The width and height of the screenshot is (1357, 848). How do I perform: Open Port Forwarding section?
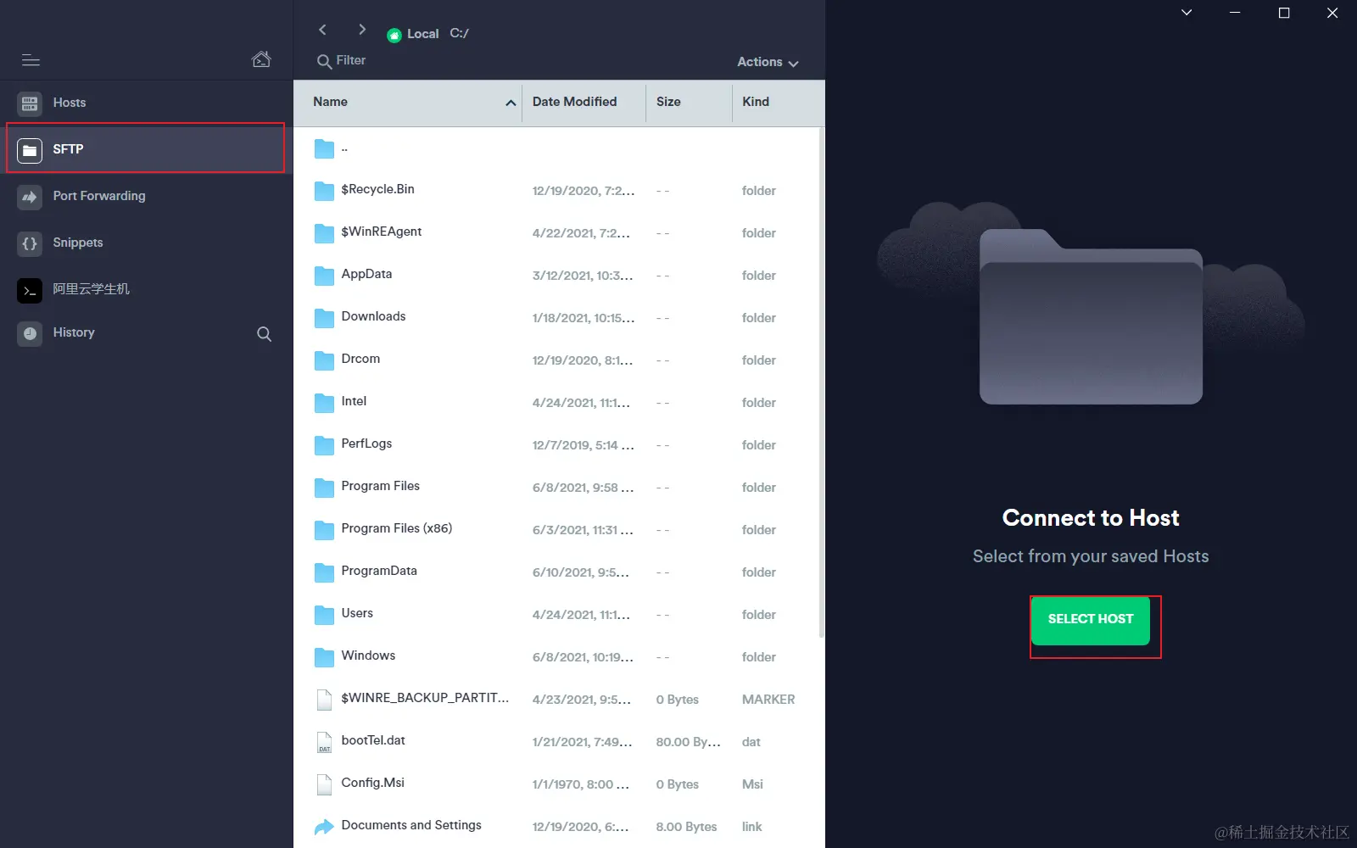click(x=146, y=196)
